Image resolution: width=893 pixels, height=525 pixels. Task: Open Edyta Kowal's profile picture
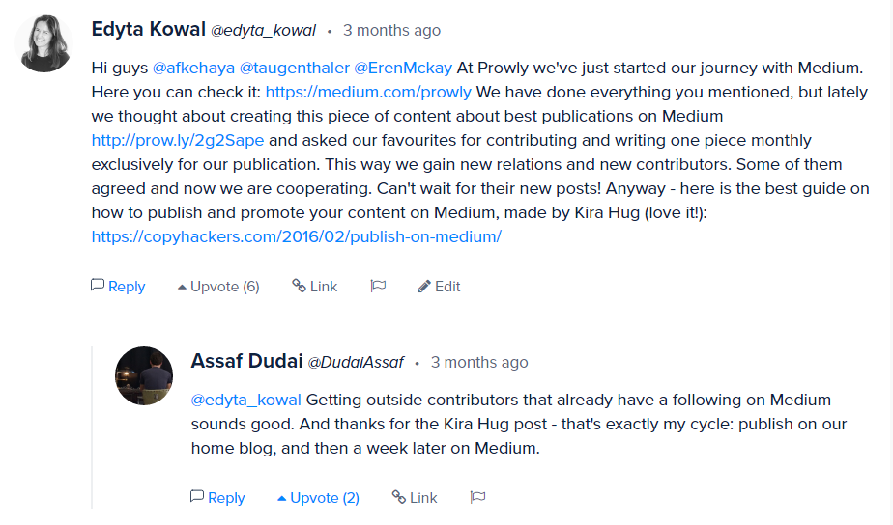pyautogui.click(x=44, y=43)
